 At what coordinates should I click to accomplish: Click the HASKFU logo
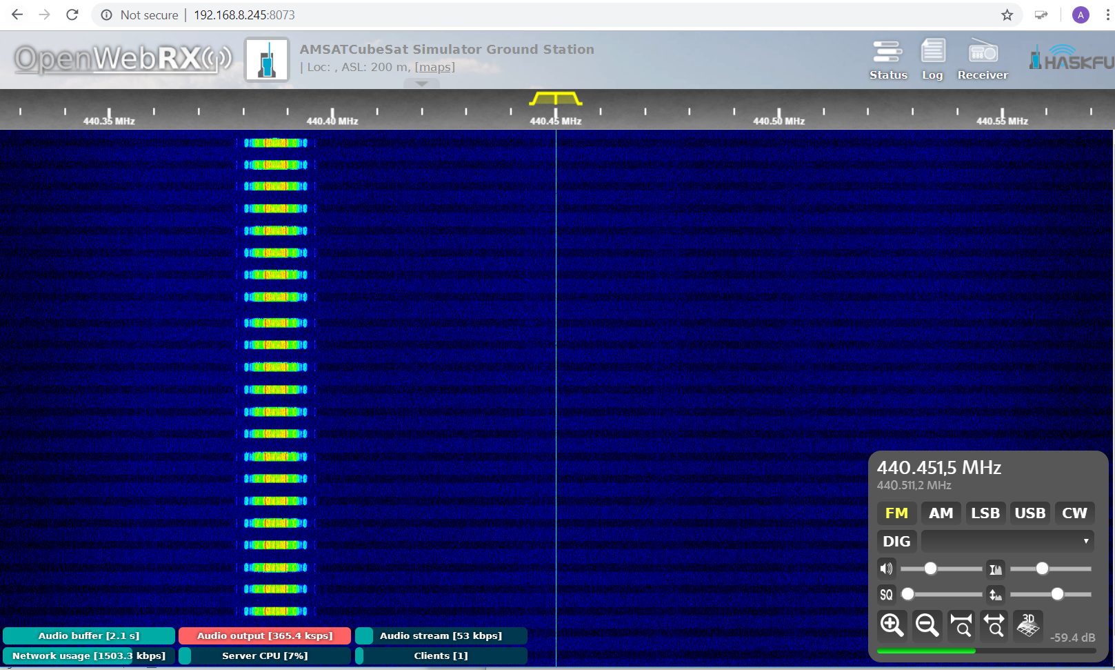point(1072,57)
